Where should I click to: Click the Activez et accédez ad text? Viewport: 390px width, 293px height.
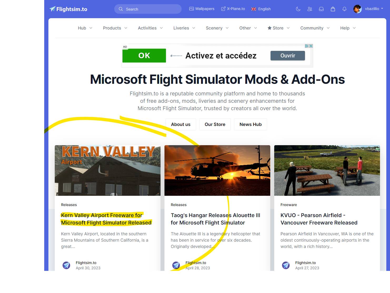click(221, 56)
